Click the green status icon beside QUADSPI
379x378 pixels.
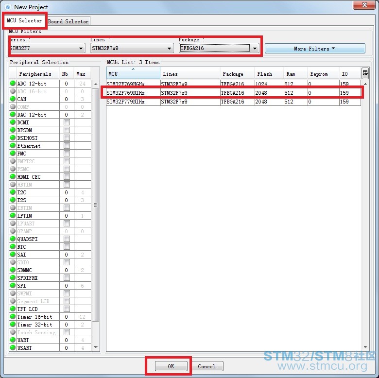pyautogui.click(x=13, y=239)
